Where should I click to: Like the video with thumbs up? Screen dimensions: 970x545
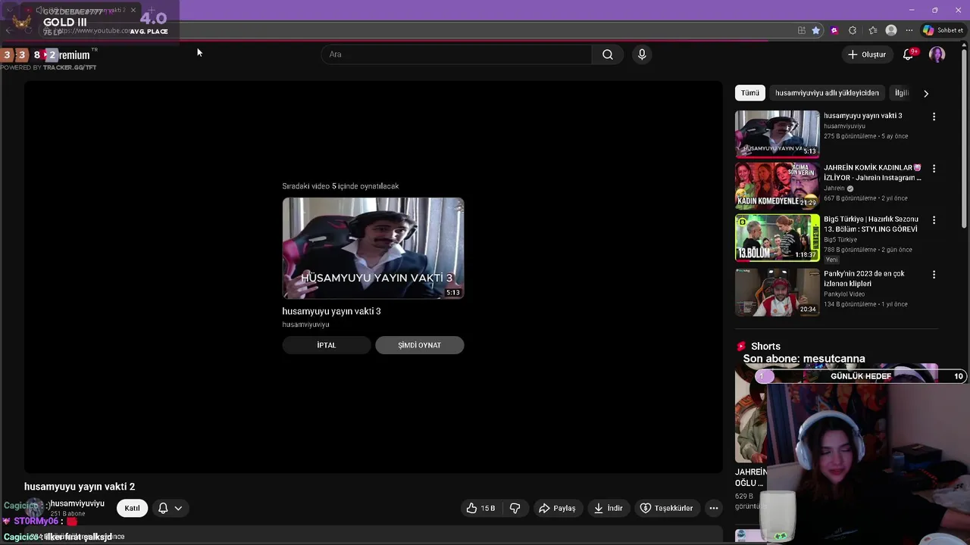click(480, 508)
